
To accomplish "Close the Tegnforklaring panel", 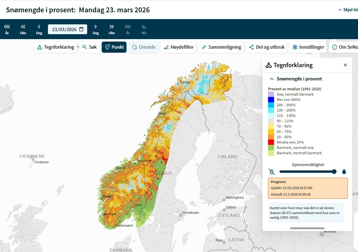I will [x=345, y=65].
